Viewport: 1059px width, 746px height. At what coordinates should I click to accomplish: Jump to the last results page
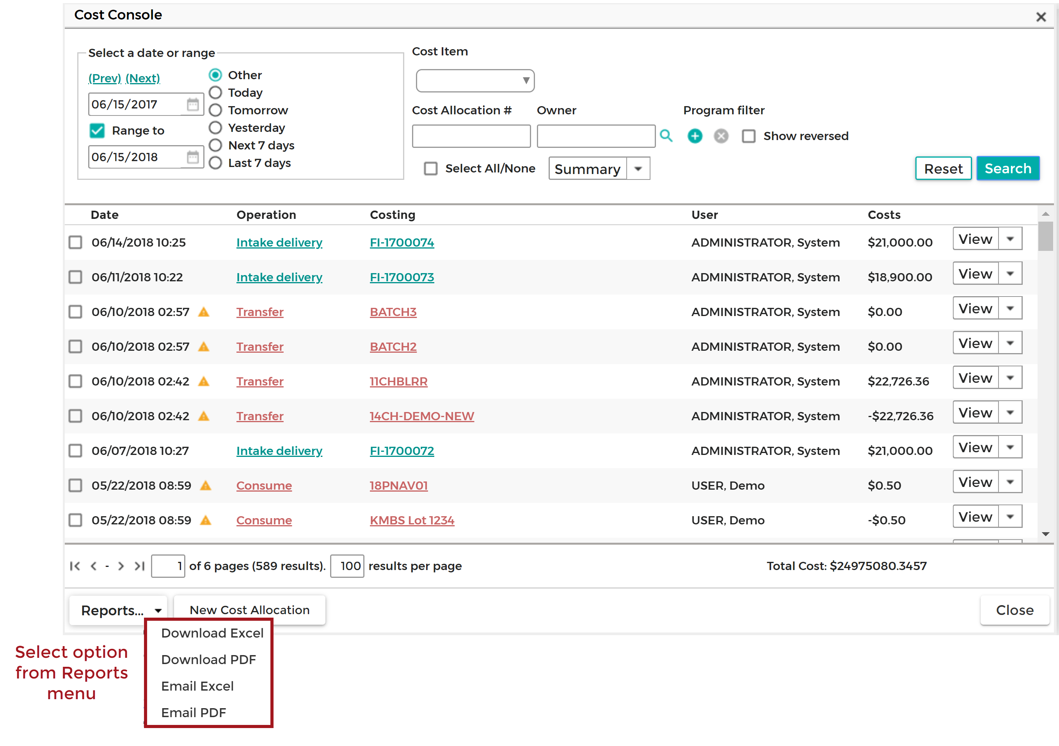[139, 566]
